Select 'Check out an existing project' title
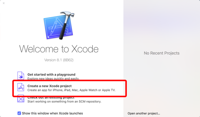The image size is (200, 117). [51, 98]
